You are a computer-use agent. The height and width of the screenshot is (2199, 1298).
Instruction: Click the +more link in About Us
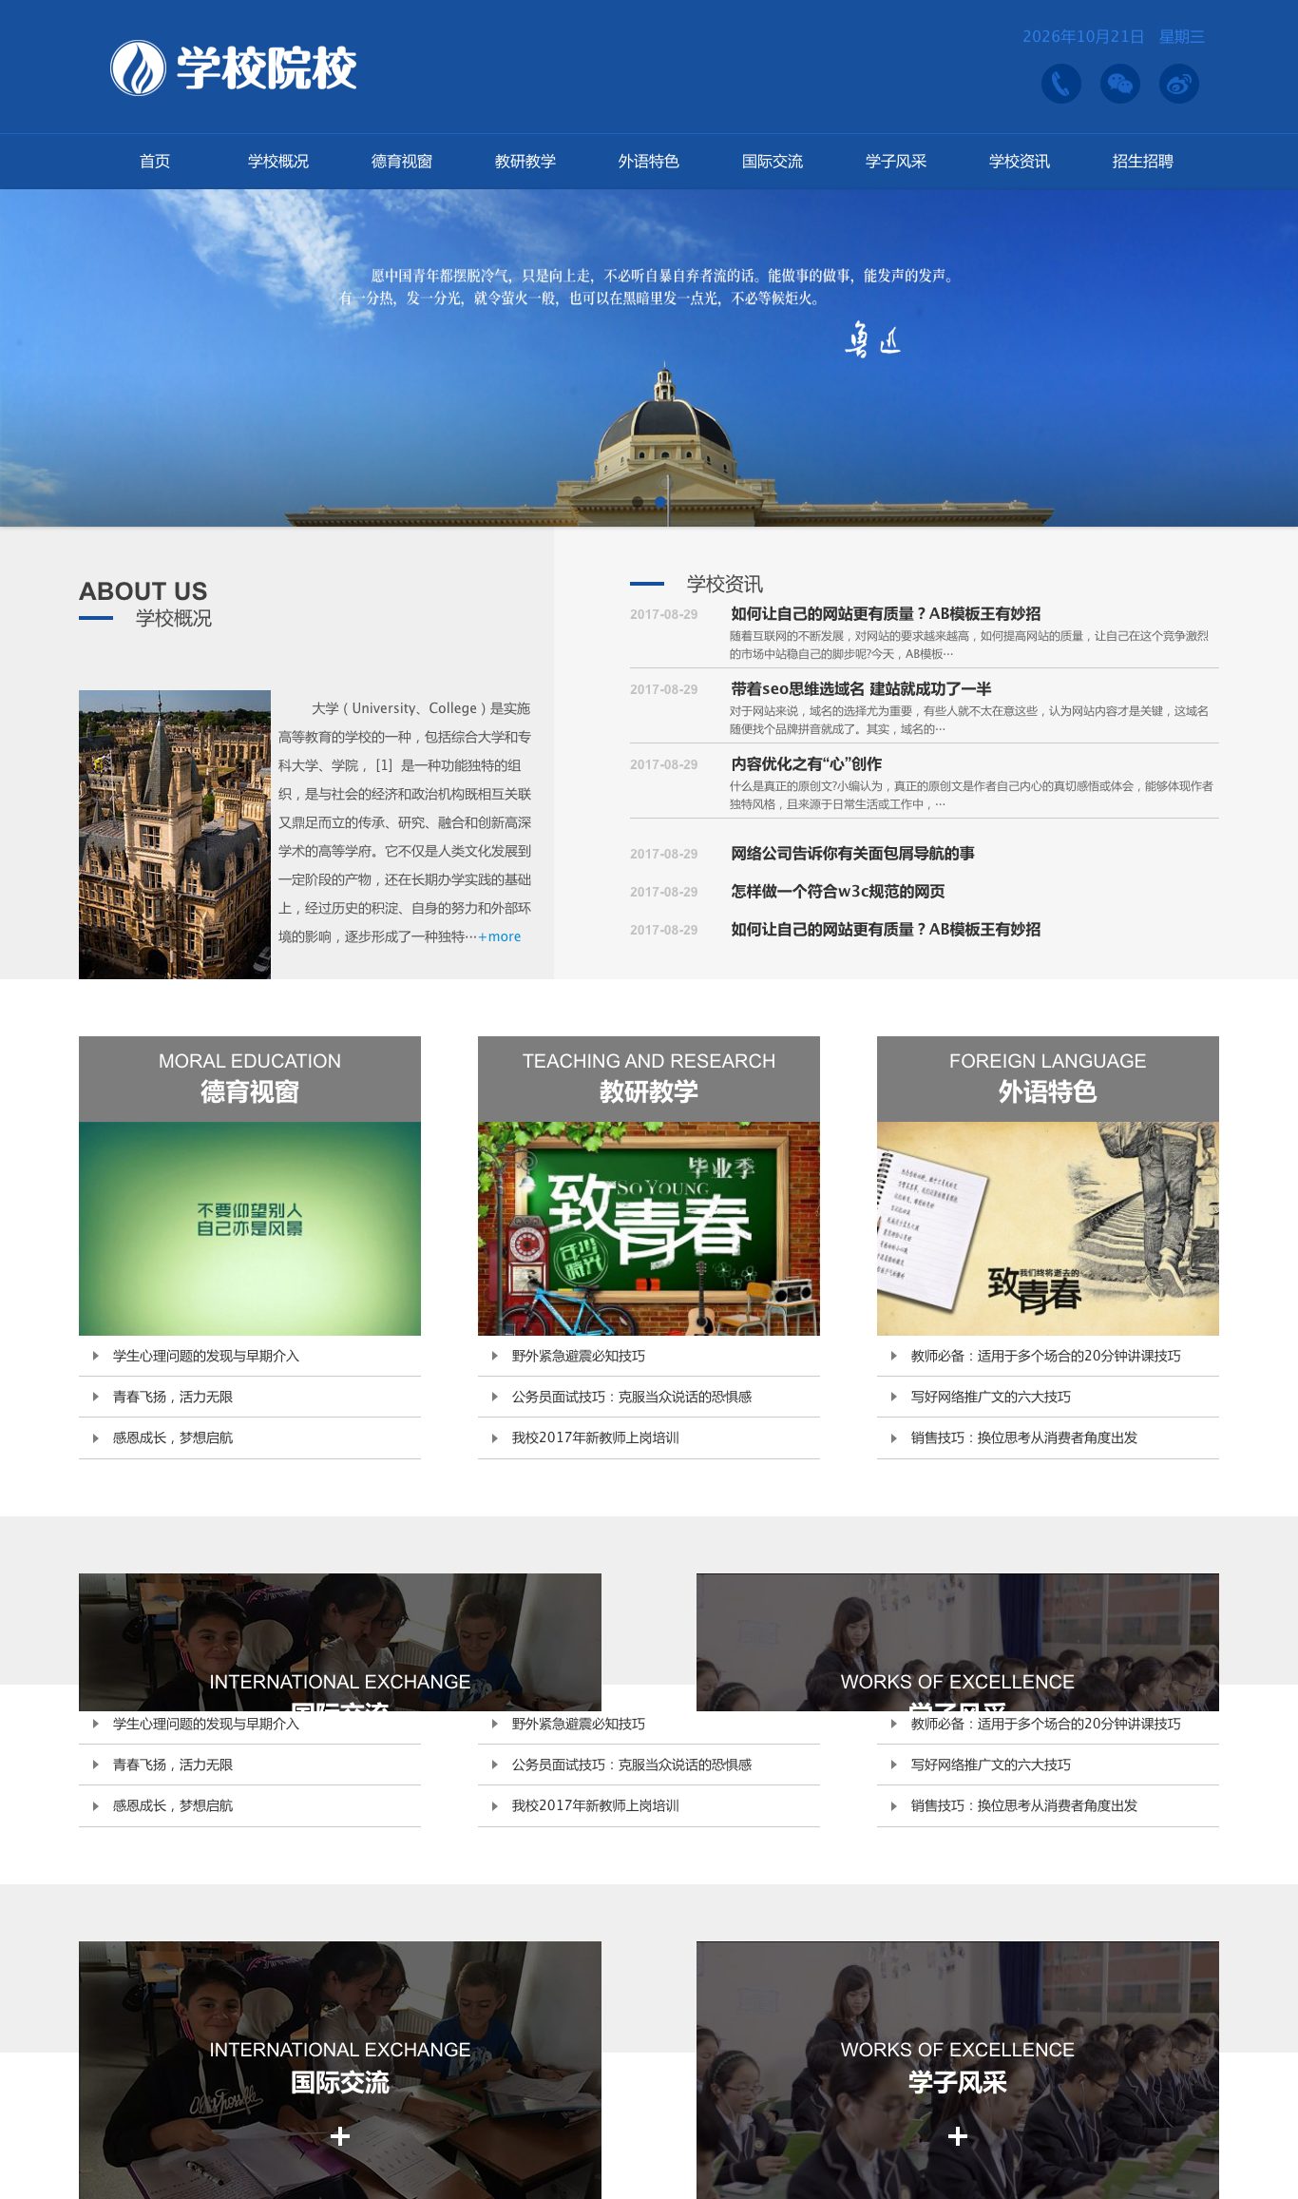point(500,936)
